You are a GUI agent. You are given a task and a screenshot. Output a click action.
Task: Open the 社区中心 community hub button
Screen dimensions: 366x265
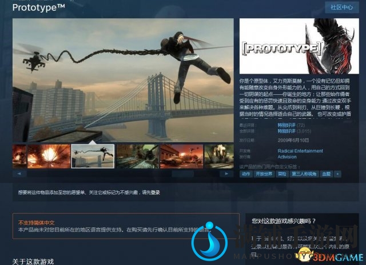(342, 7)
